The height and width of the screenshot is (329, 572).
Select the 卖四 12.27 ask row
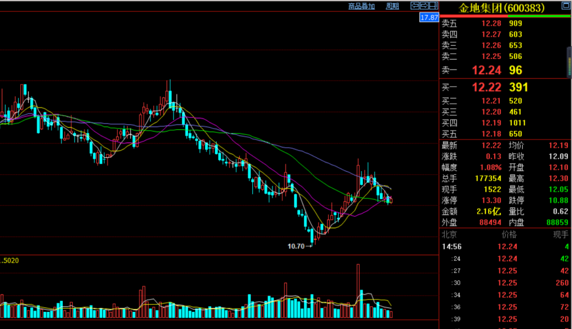pyautogui.click(x=505, y=34)
